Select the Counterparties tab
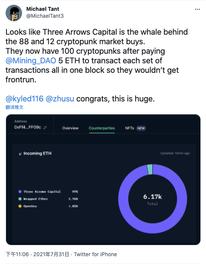 pyautogui.click(x=102, y=128)
